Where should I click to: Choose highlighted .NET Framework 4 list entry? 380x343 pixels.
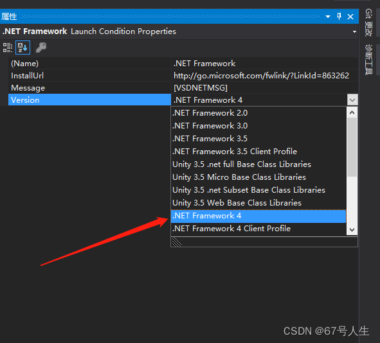click(x=259, y=216)
